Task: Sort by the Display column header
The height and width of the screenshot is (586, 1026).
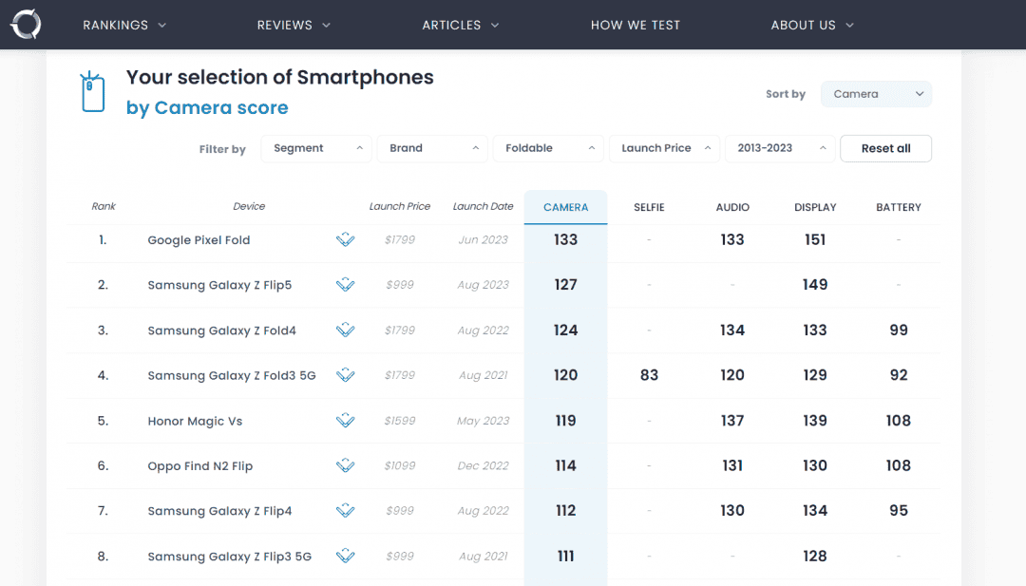Action: pyautogui.click(x=815, y=207)
